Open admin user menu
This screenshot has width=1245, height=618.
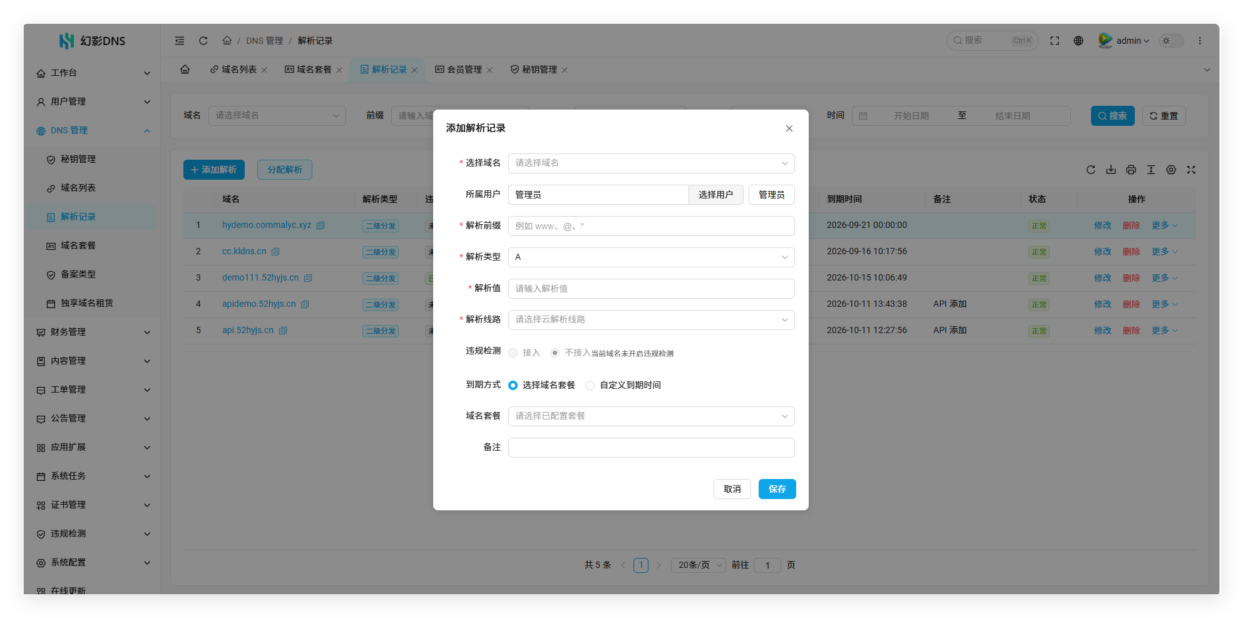(x=1125, y=41)
